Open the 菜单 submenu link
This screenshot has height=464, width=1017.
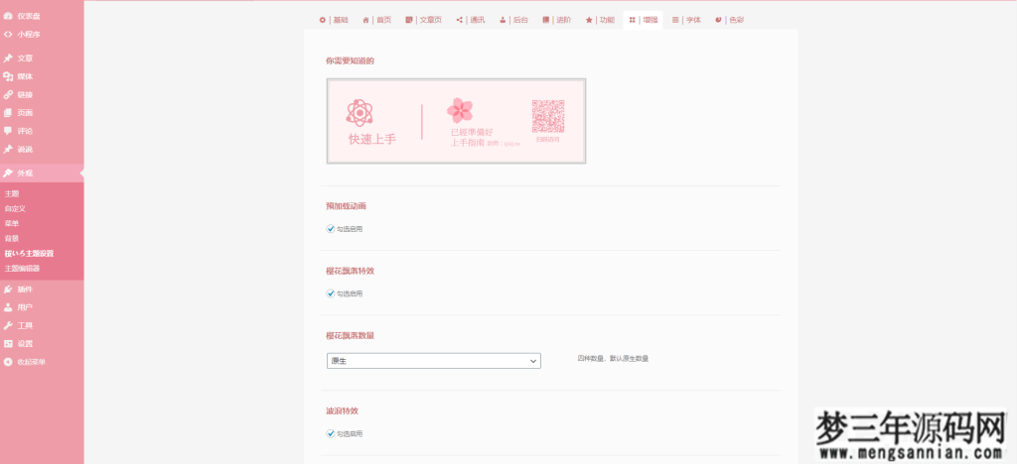12,223
